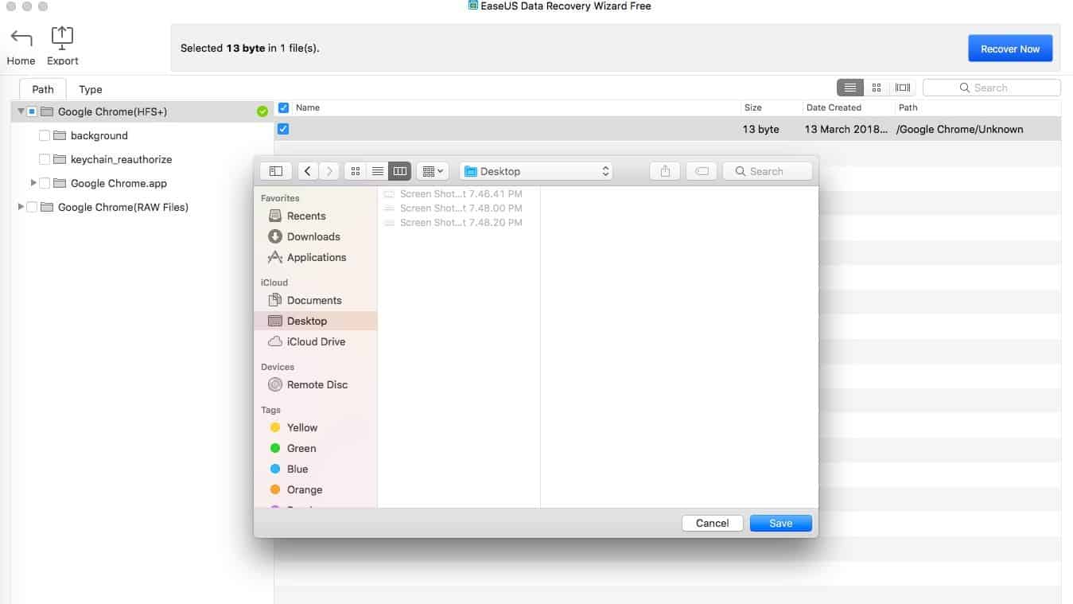Toggle the select-all checkbox beside Name header
Viewport: 1073px width, 604px height.
click(x=283, y=107)
